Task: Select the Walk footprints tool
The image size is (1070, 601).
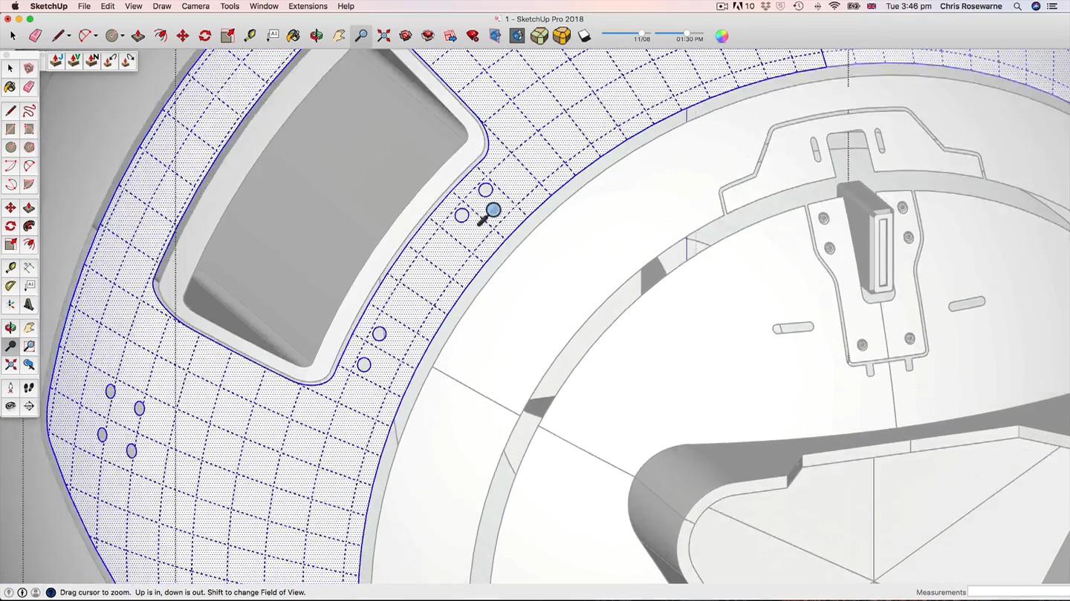Action: coord(29,388)
